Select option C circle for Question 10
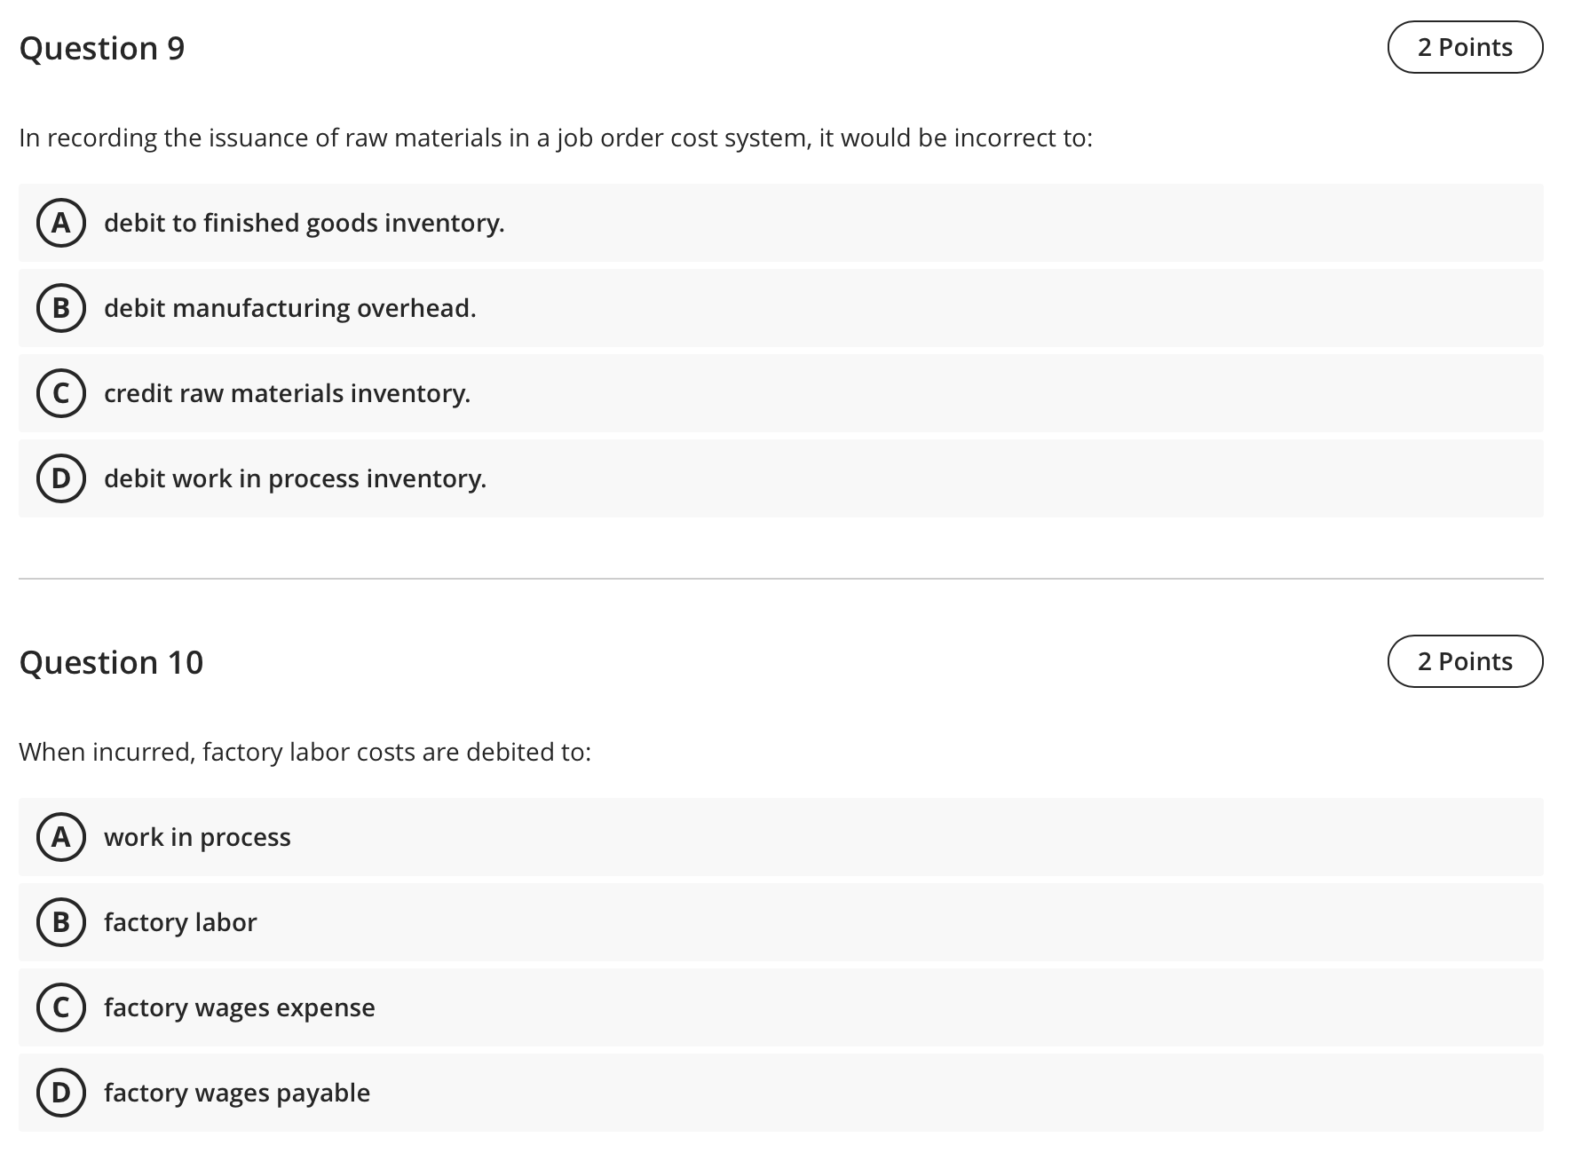 point(60,1007)
